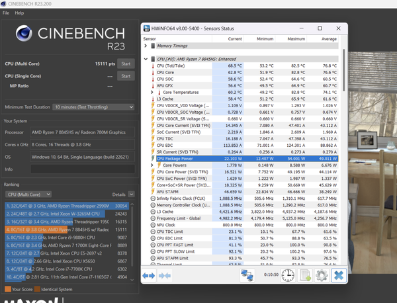Viewport: 397px width, 303px height.
Task: Click the collapse-layout arrows icon in HWiNFO toolbar
Action: click(165, 276)
